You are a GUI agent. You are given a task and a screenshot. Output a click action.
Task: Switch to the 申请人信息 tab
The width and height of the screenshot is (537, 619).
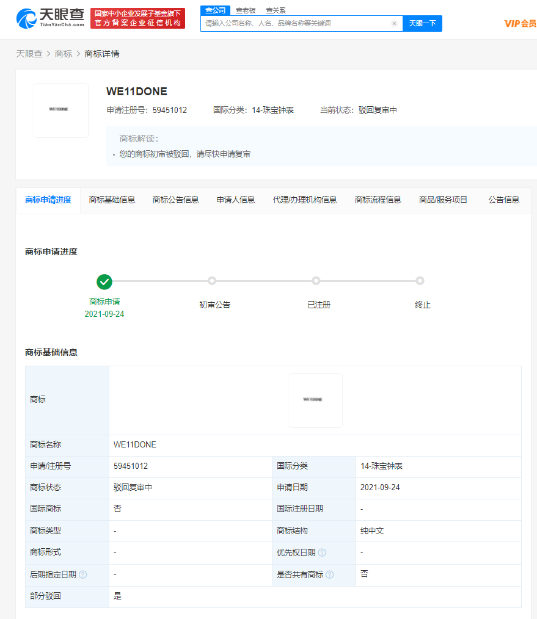(235, 200)
